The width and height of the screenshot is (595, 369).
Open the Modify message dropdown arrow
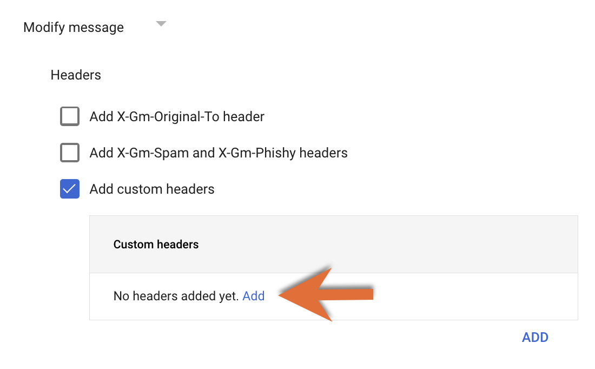(x=161, y=24)
